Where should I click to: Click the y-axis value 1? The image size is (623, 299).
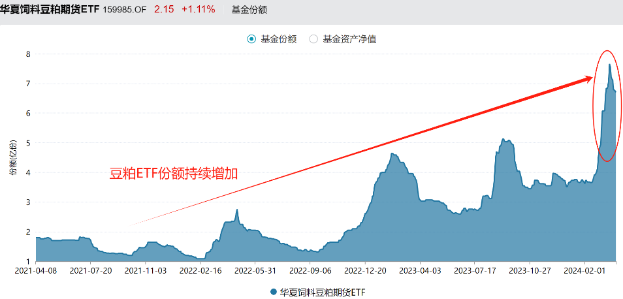coord(29,261)
